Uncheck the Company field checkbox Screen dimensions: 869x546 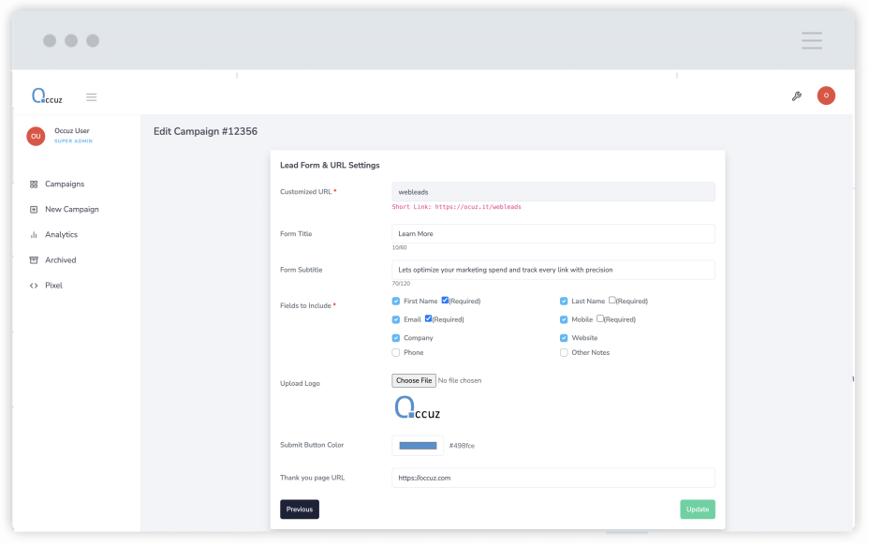point(396,338)
